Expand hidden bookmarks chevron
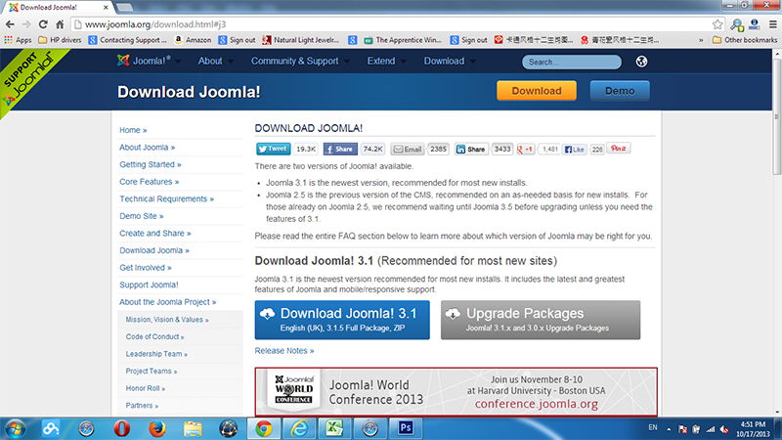This screenshot has width=782, height=440. click(701, 40)
